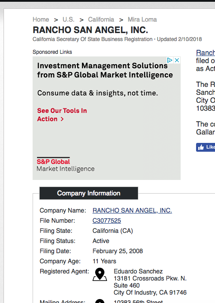This screenshot has height=303, width=215.
Task: Select the 'Suite 460' address line
Action: (x=126, y=285)
